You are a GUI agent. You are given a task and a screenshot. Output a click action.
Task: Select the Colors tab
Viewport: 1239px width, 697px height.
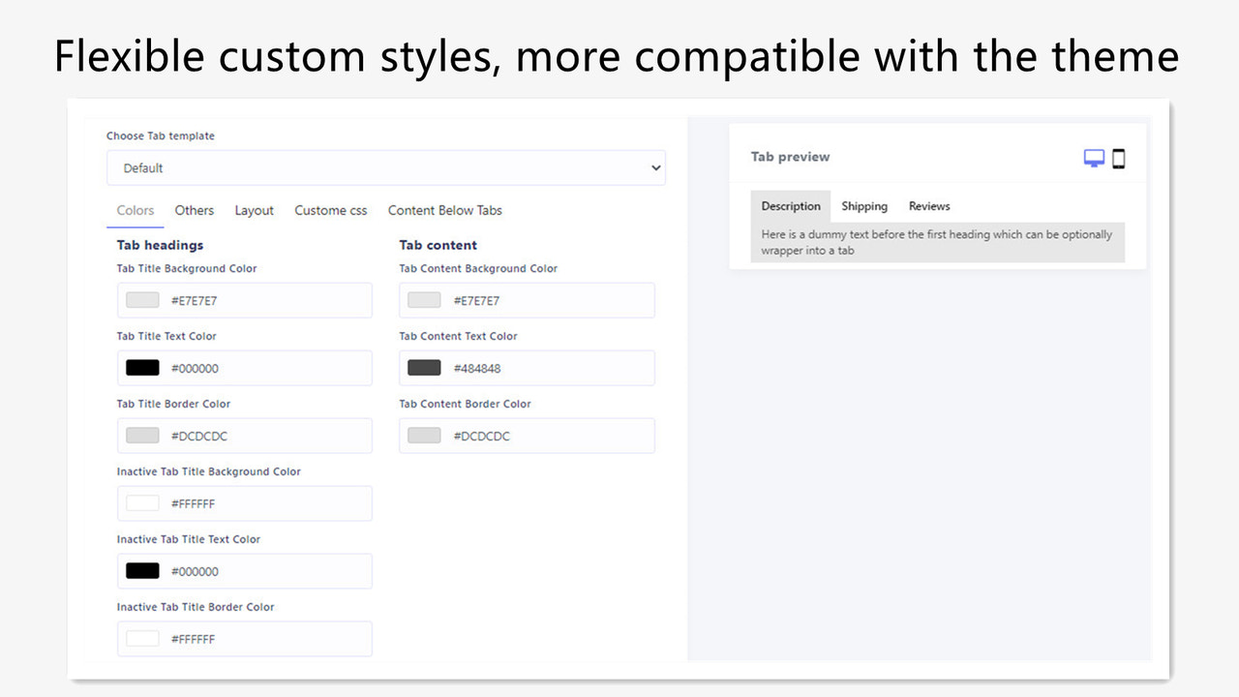[x=135, y=210]
